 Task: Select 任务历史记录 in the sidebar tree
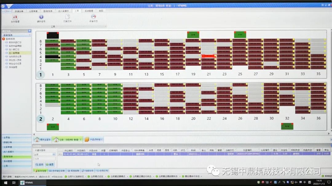[x=15, y=56]
